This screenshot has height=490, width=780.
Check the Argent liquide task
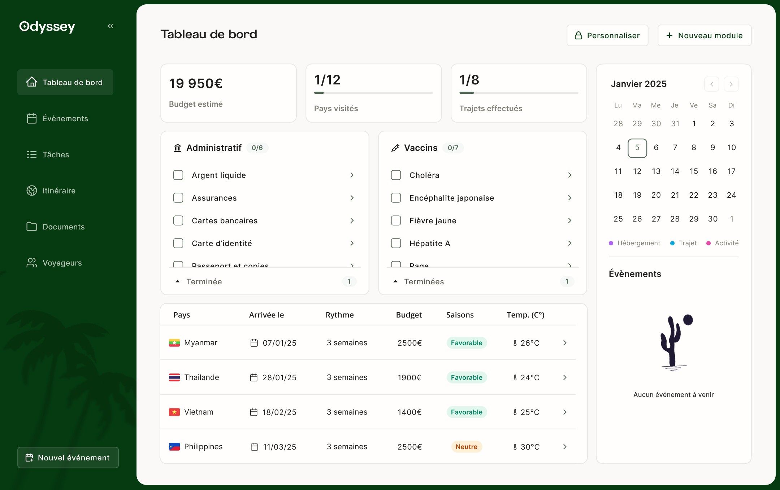(x=178, y=175)
